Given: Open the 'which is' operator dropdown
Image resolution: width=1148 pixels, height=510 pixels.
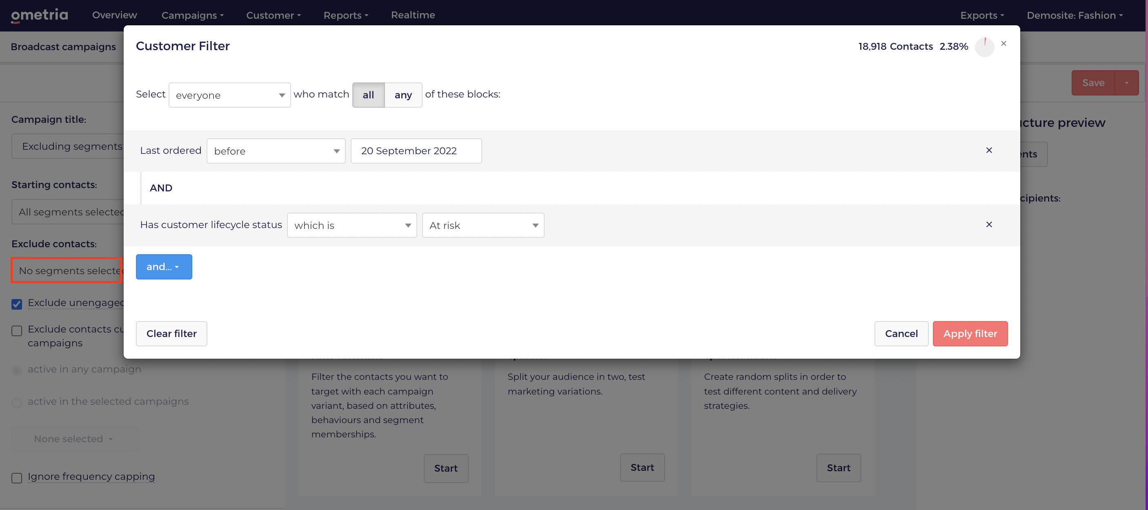Looking at the screenshot, I should click(x=352, y=225).
